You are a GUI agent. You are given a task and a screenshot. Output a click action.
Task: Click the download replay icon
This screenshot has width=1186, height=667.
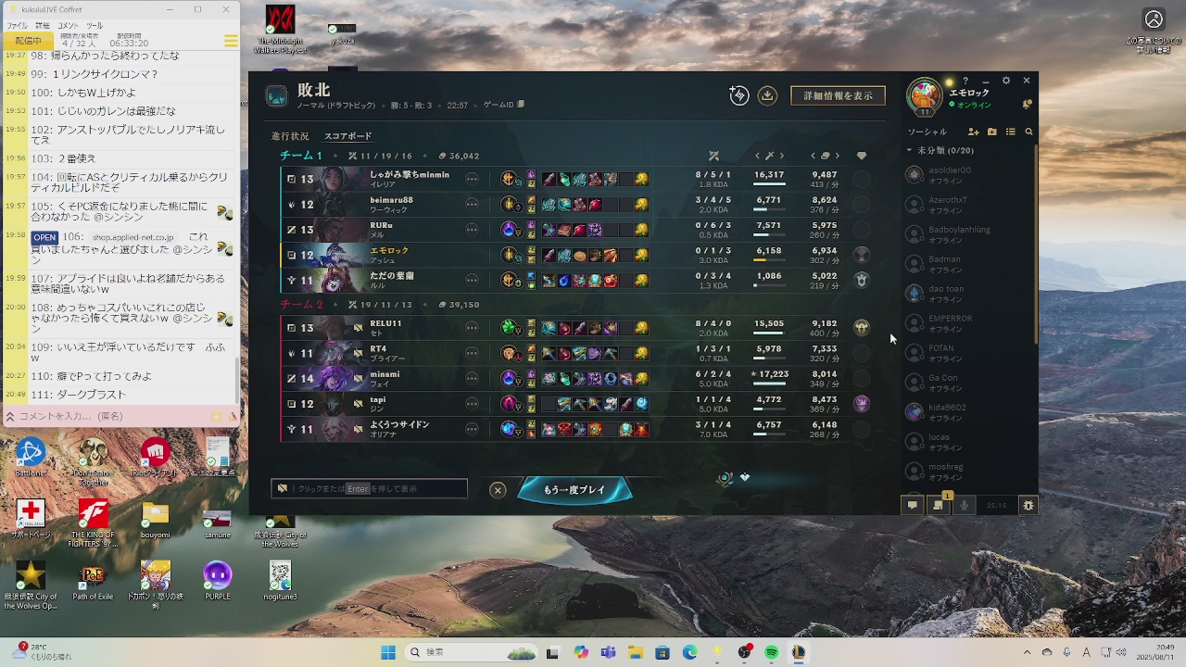click(x=767, y=95)
